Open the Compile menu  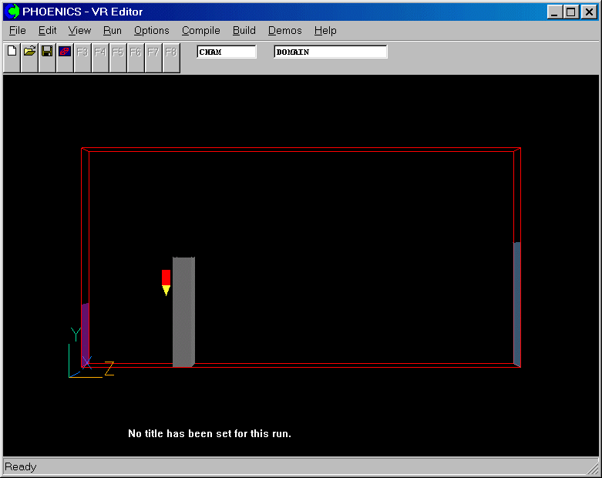pyautogui.click(x=200, y=31)
